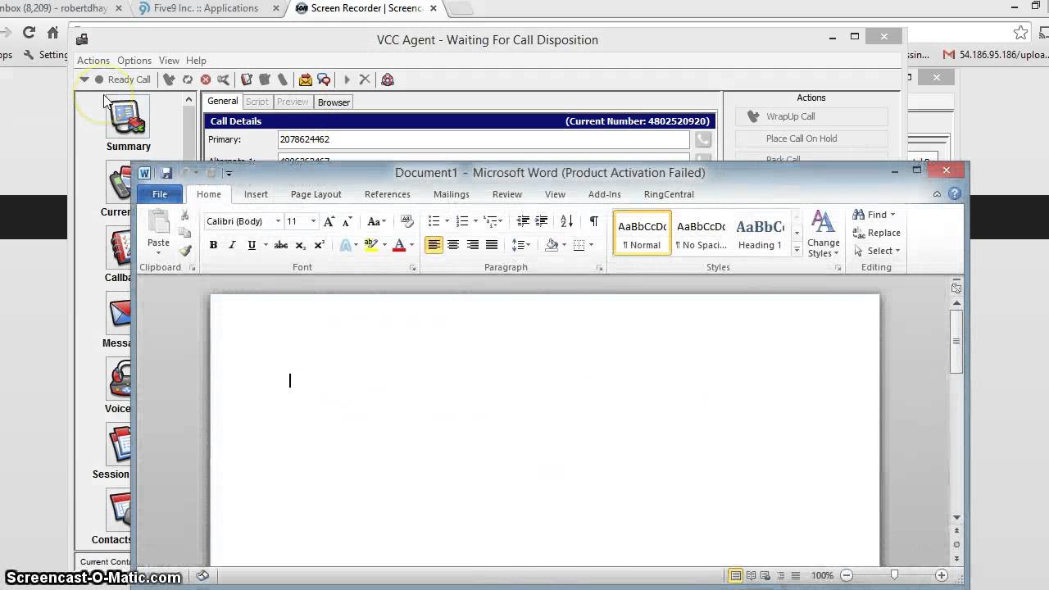Click the Replace button in Editing group

[x=877, y=233]
